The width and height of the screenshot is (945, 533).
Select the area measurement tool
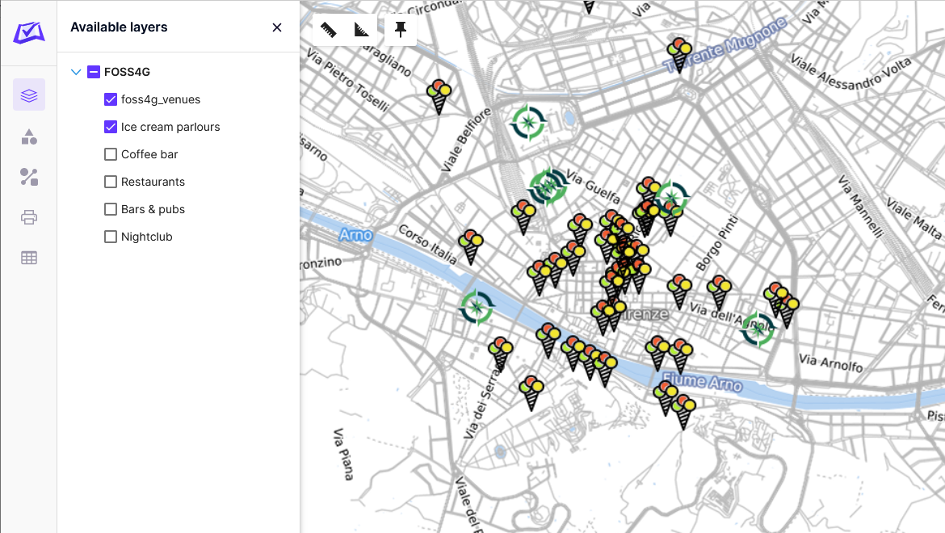coord(362,29)
